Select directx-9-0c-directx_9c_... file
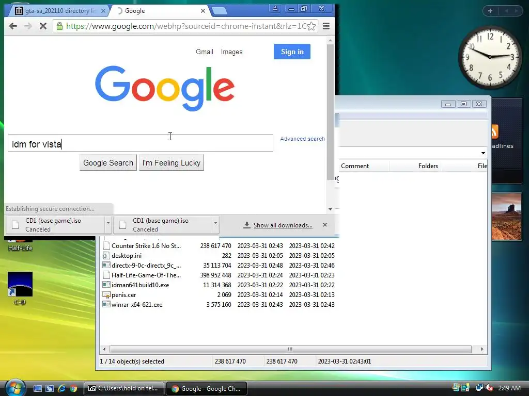Viewport: 529px width, 396px height. pos(219,266)
